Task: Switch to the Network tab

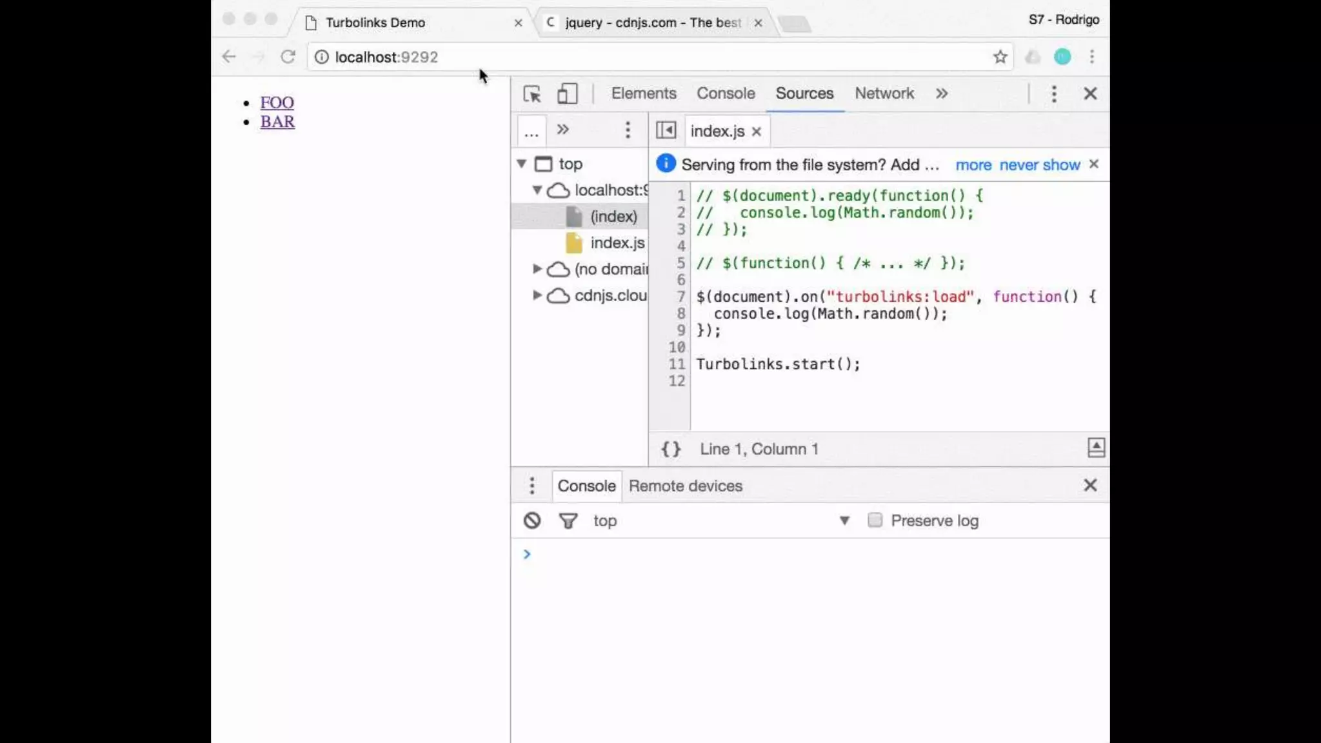Action: coord(884,94)
